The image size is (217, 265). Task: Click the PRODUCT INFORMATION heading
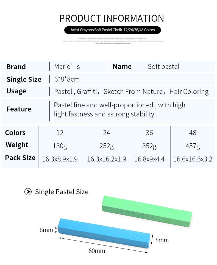click(112, 18)
